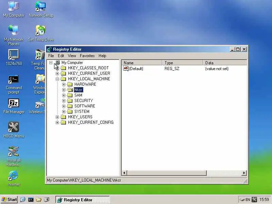This screenshot has width=272, height=204.
Task: Select the HKEY_USERS label
Action: tap(80, 117)
